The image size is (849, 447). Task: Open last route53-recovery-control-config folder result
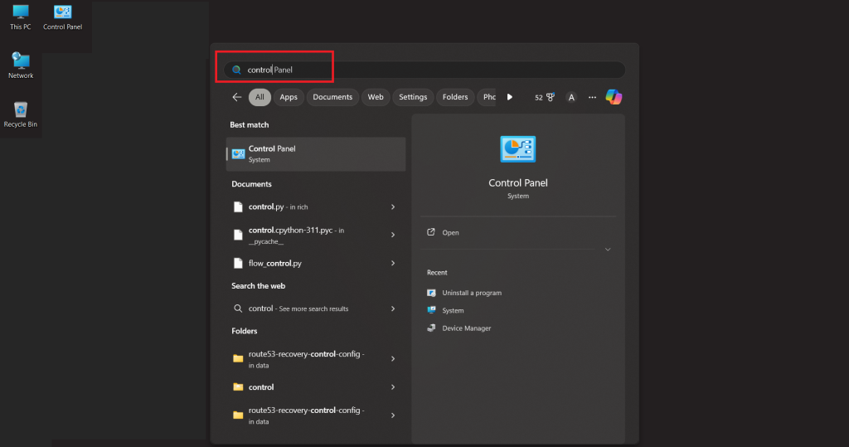[x=316, y=415]
